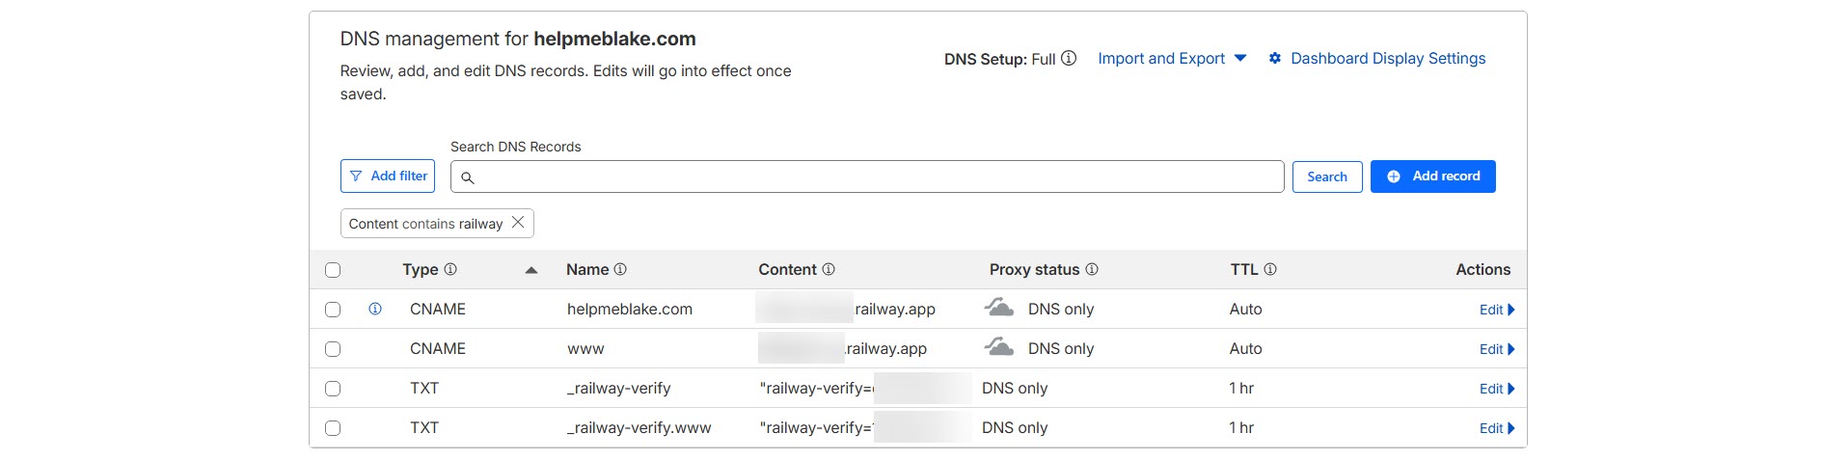Image resolution: width=1822 pixels, height=461 pixels.
Task: Check the helpmeblake.com CNAME record checkbox
Action: [333, 310]
